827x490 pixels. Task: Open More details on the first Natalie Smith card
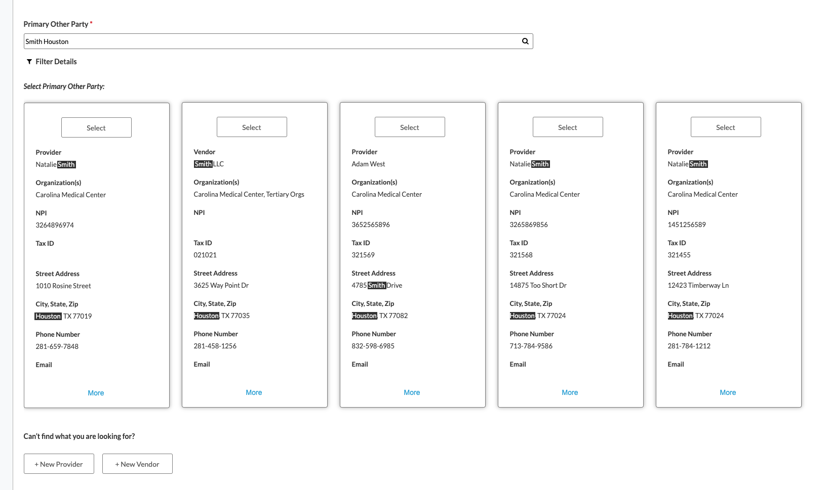pyautogui.click(x=96, y=392)
